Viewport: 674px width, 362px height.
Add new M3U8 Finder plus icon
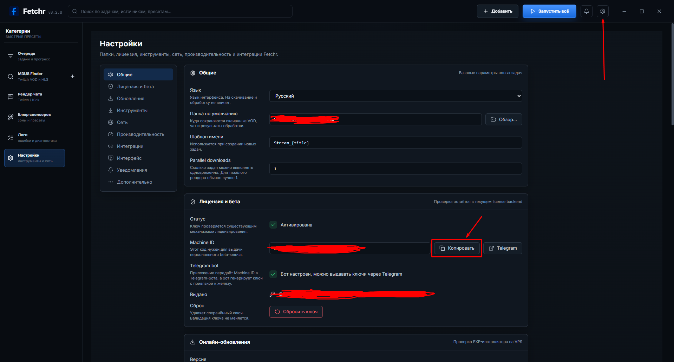coord(72,77)
